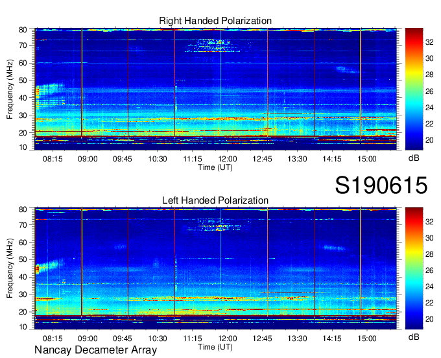Viewport: 441px width, 358px height.
Task: Click the 50 MHz tick on the top frequency axis
Action: click(x=23, y=80)
